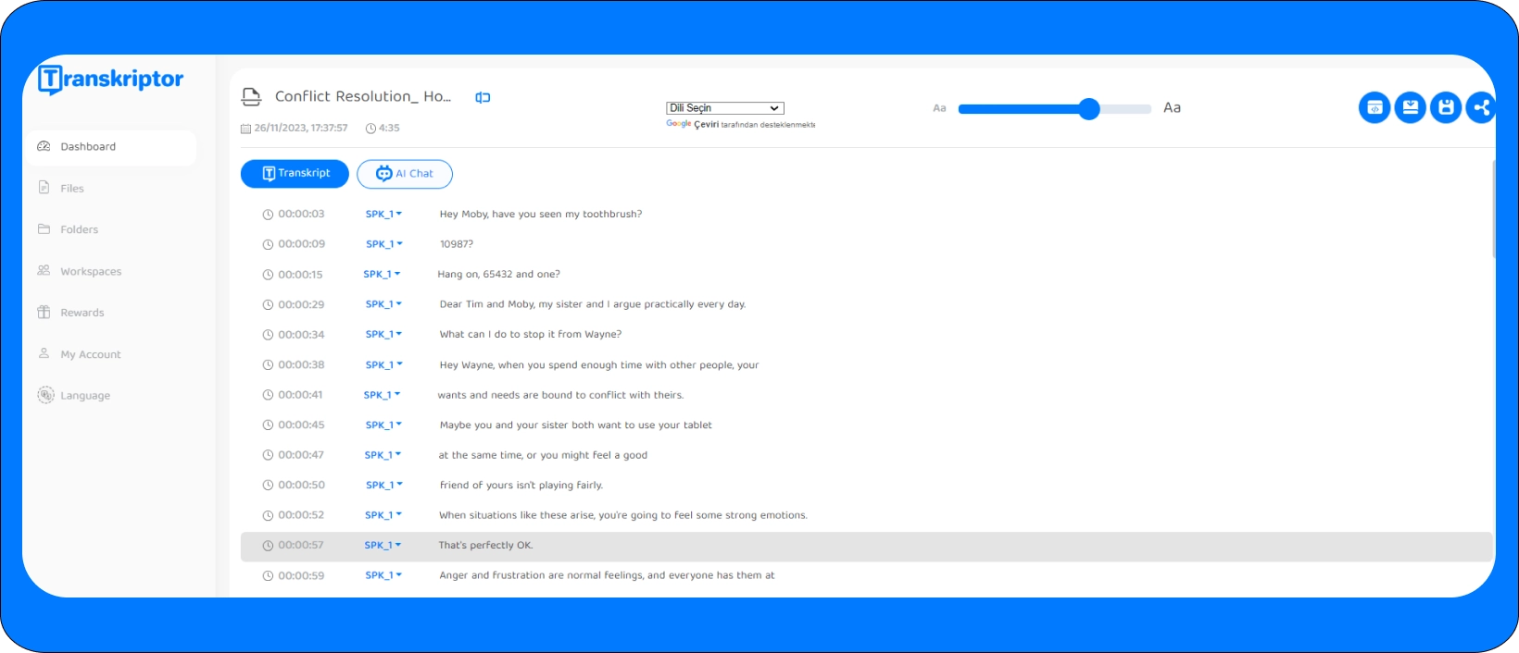Switch to the Transkript tab
The height and width of the screenshot is (653, 1519).
(x=295, y=173)
